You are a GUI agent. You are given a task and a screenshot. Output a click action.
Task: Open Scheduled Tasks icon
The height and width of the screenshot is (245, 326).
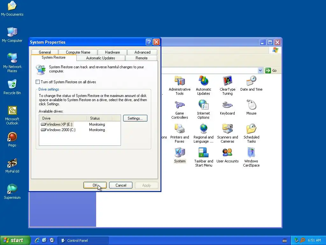[252, 133]
